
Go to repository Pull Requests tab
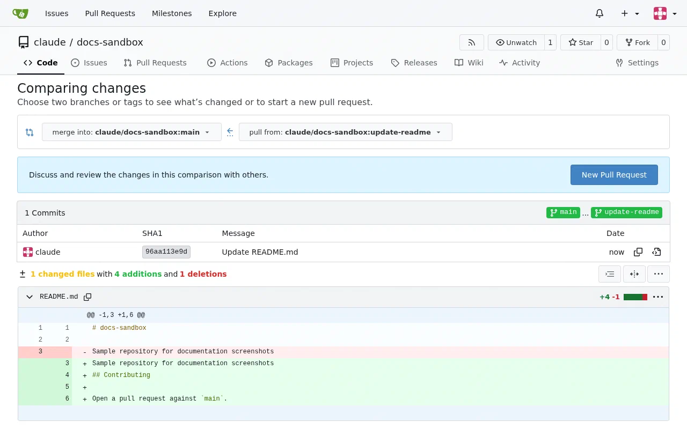coord(155,63)
